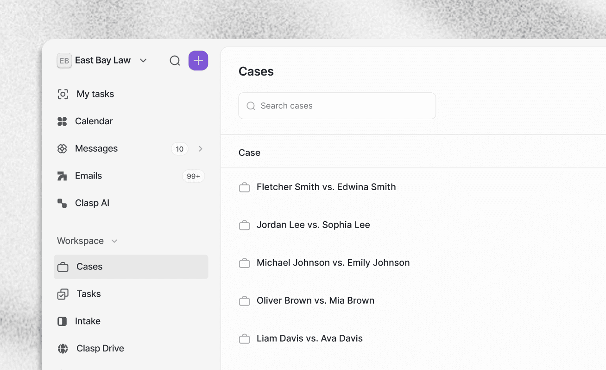Open Fletcher Smith vs. Edwina Smith case
Viewport: 606px width, 370px height.
[x=326, y=187]
